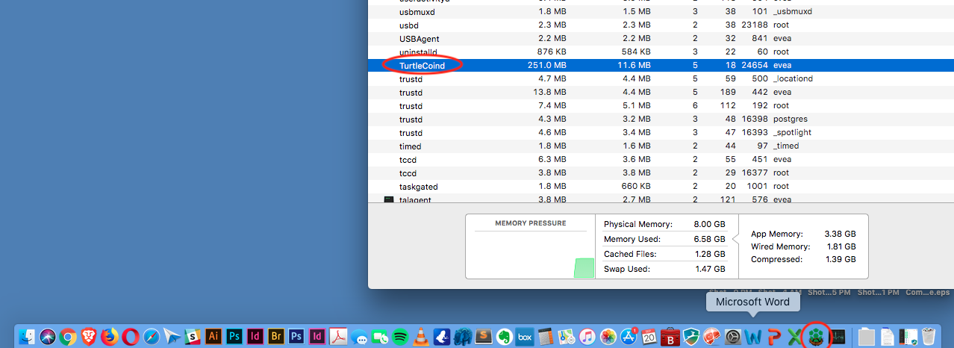954x348 pixels.
Task: Click the Memory Used 6.58 GB stat
Action: pos(664,239)
